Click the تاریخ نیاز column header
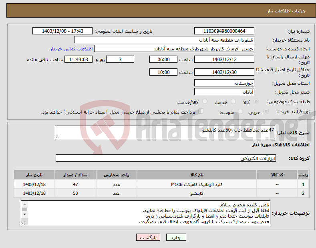The height and width of the screenshot is (248, 316). 34,175
